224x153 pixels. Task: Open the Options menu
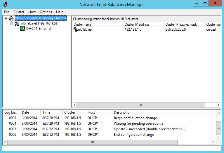46,12
